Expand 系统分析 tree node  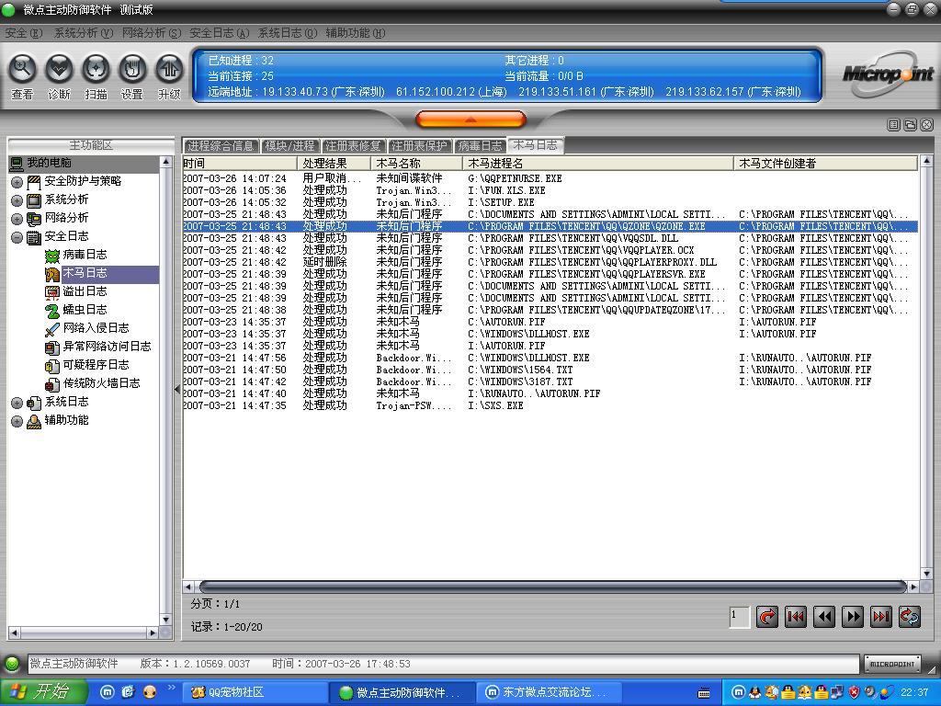pos(17,200)
